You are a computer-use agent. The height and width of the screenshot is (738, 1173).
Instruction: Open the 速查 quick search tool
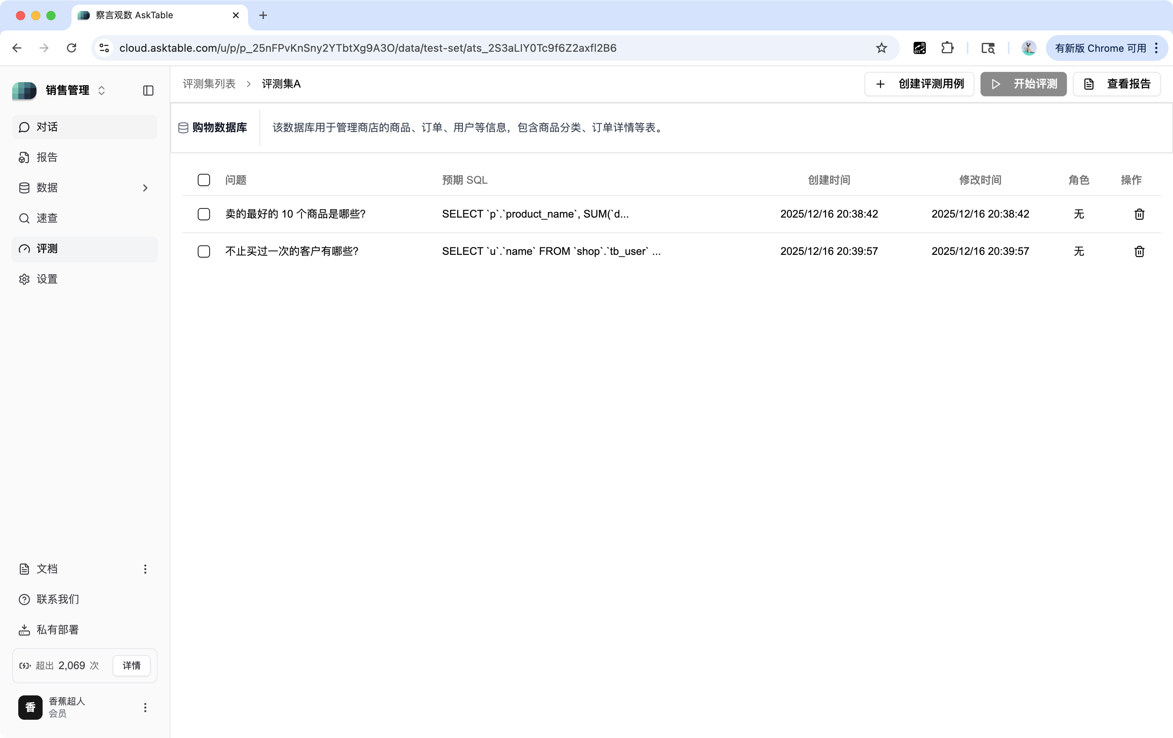pyautogui.click(x=47, y=218)
